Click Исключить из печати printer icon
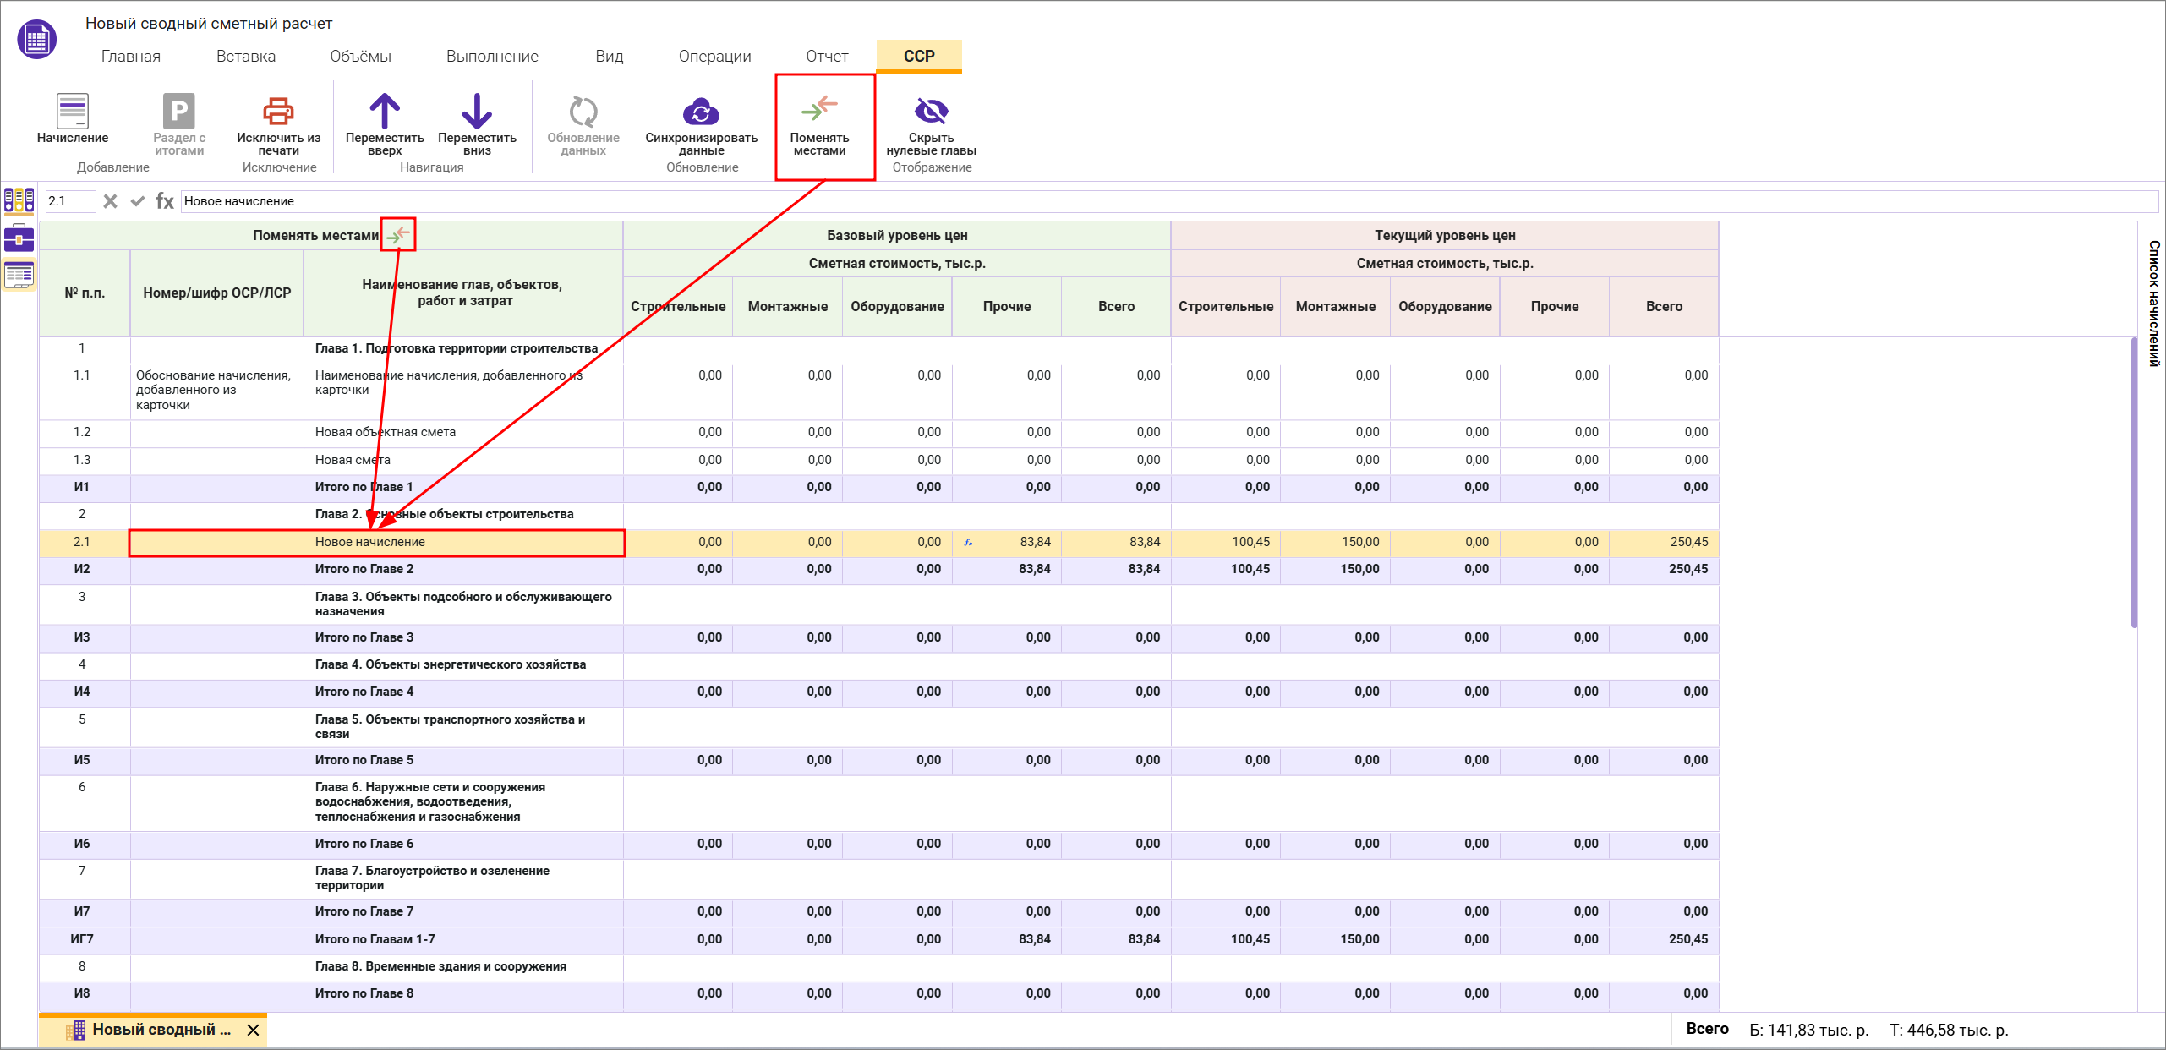Image resolution: width=2166 pixels, height=1050 pixels. (278, 112)
